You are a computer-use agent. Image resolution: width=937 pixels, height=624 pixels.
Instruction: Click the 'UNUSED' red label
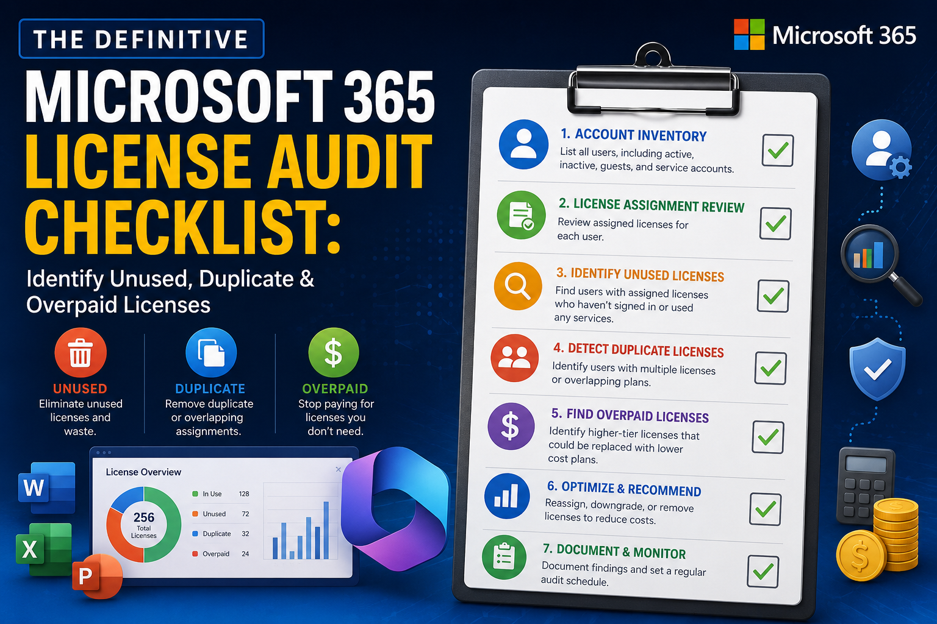click(80, 389)
